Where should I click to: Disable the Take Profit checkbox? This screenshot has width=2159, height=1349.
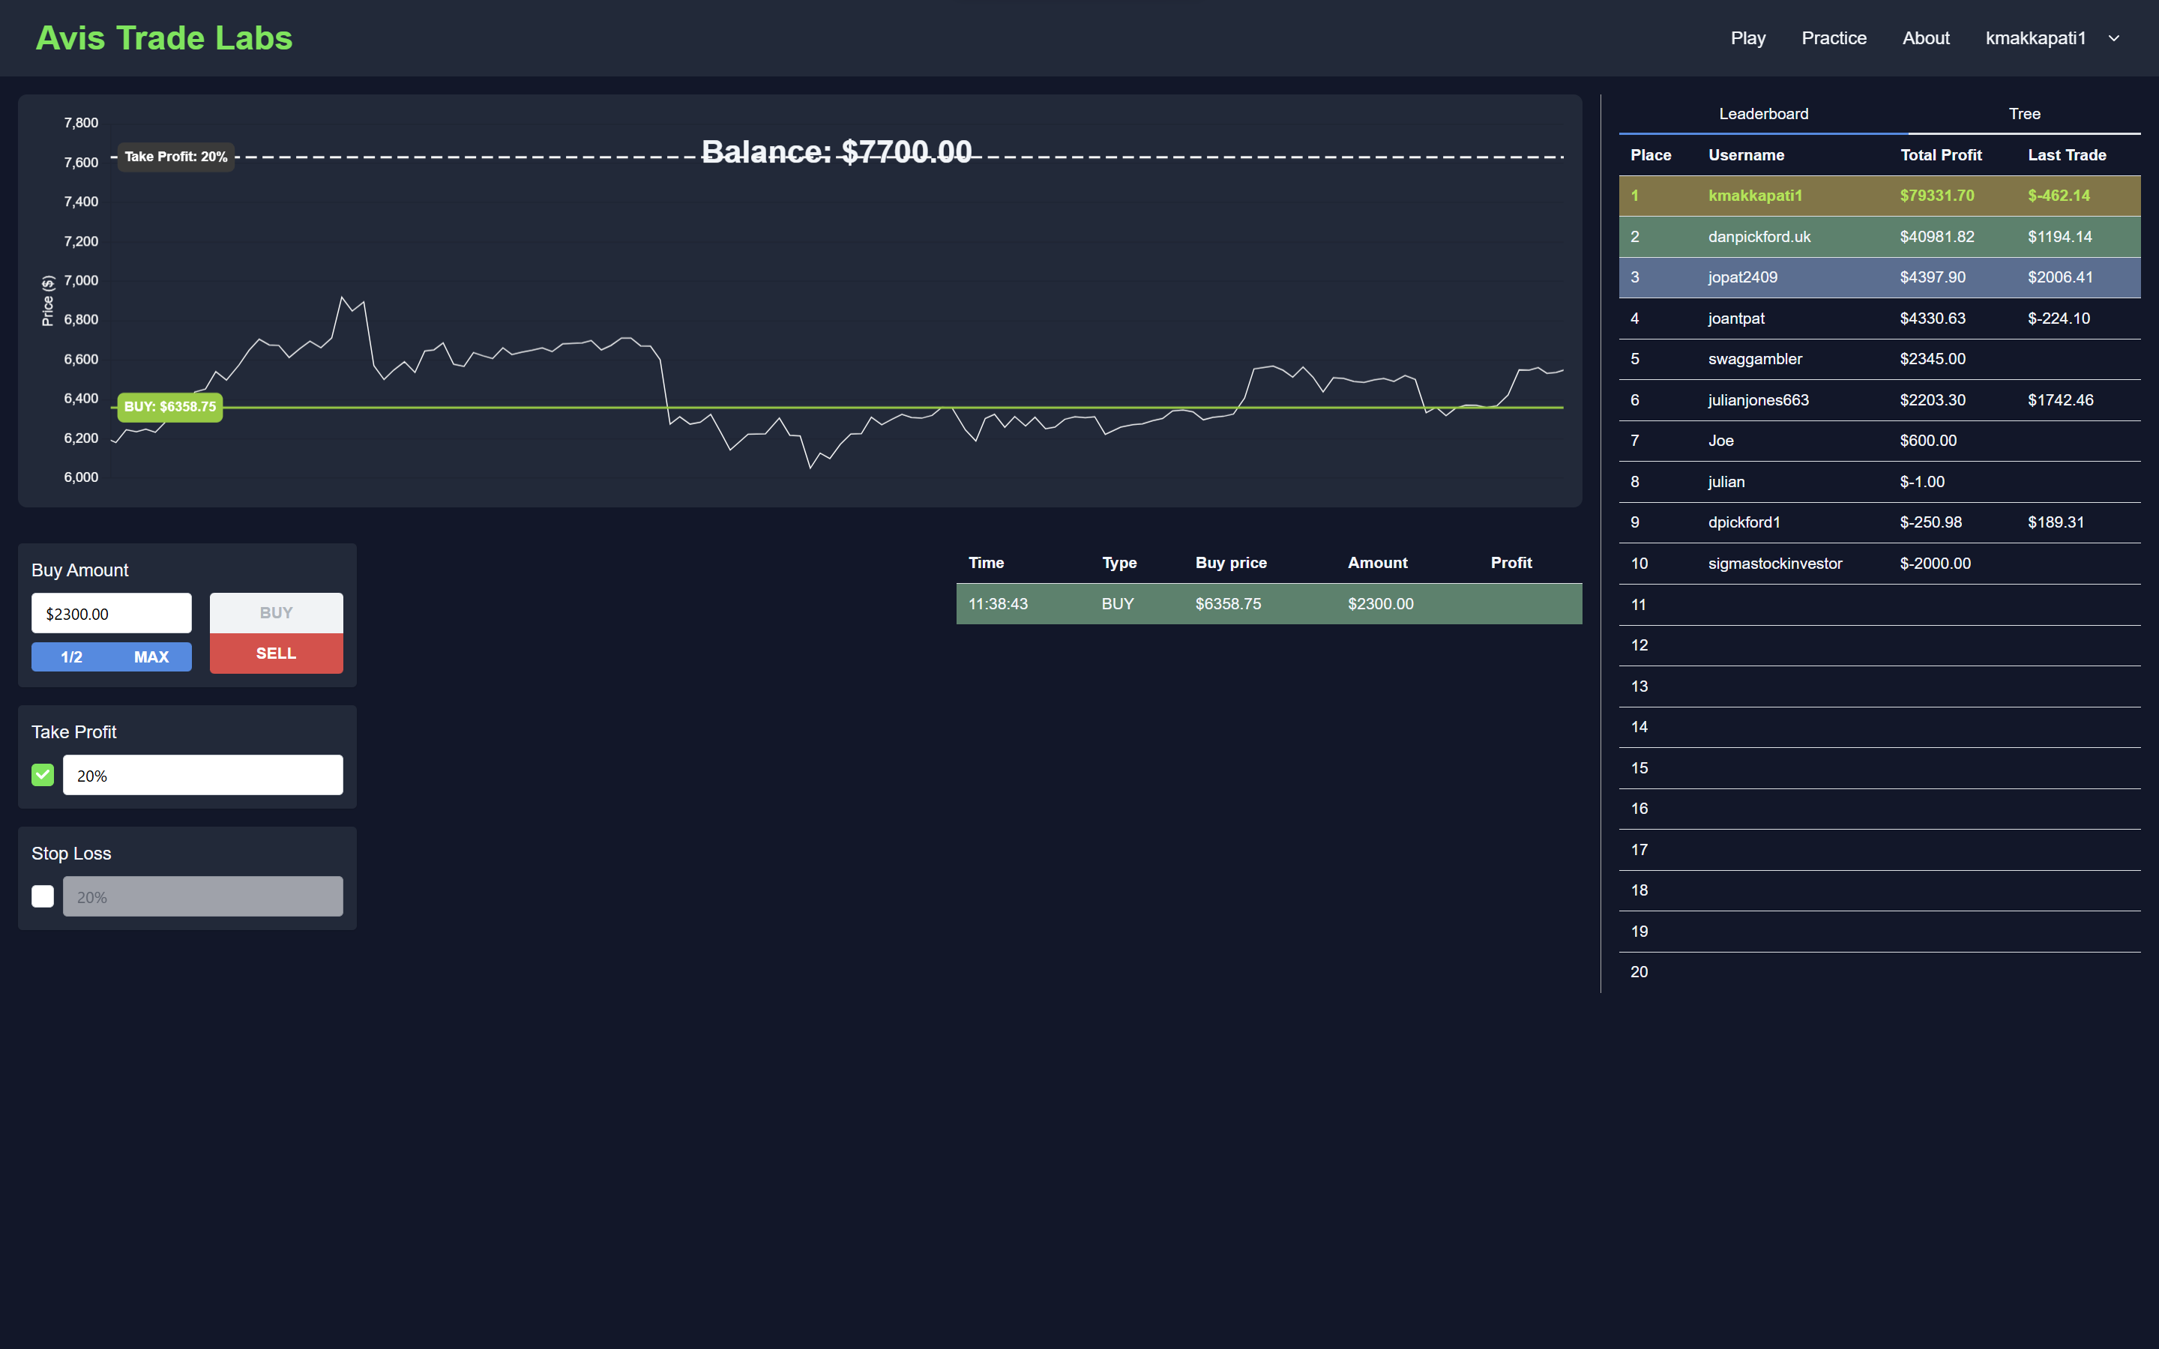pos(43,776)
